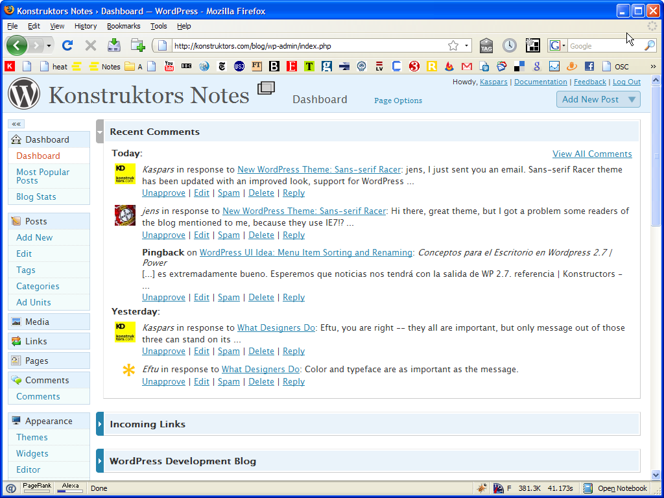Click the WordPress logo icon
This screenshot has width=664, height=498.
pos(24,94)
